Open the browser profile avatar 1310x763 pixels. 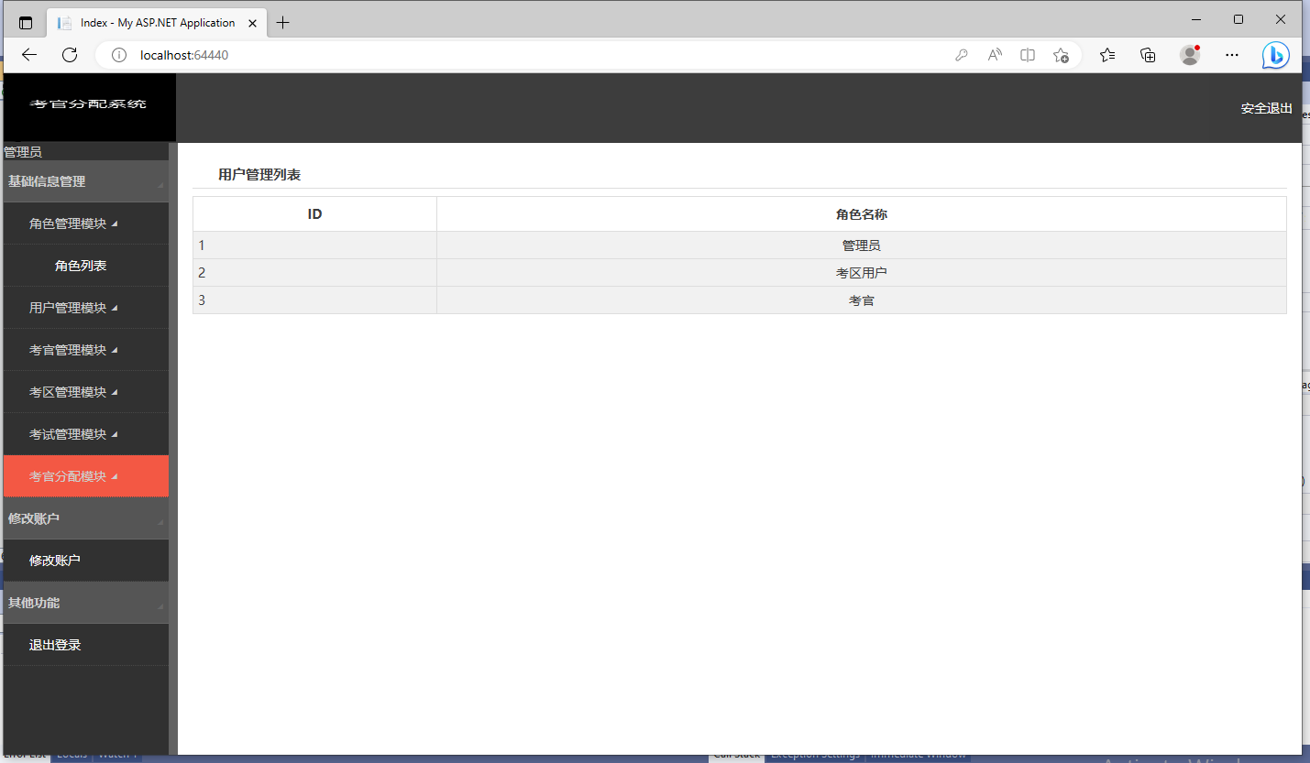coord(1190,55)
